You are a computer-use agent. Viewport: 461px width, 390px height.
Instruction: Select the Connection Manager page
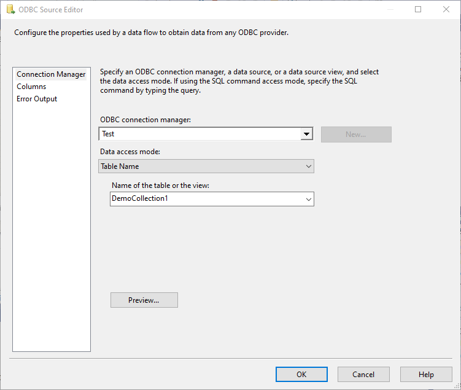pos(51,74)
